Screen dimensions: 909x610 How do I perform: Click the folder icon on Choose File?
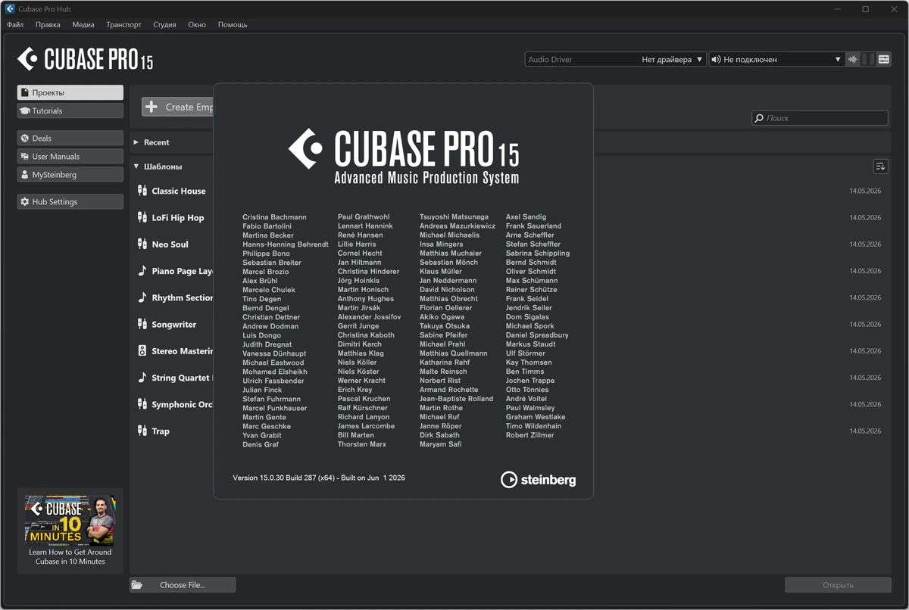(x=137, y=585)
